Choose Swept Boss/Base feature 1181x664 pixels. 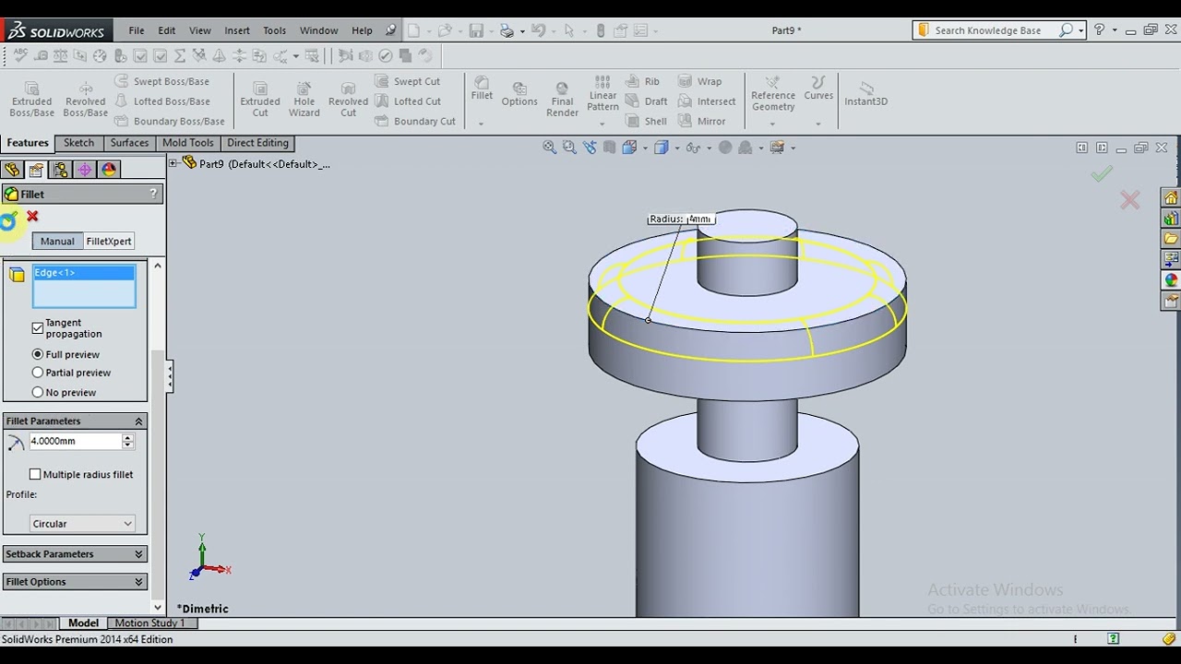161,81
